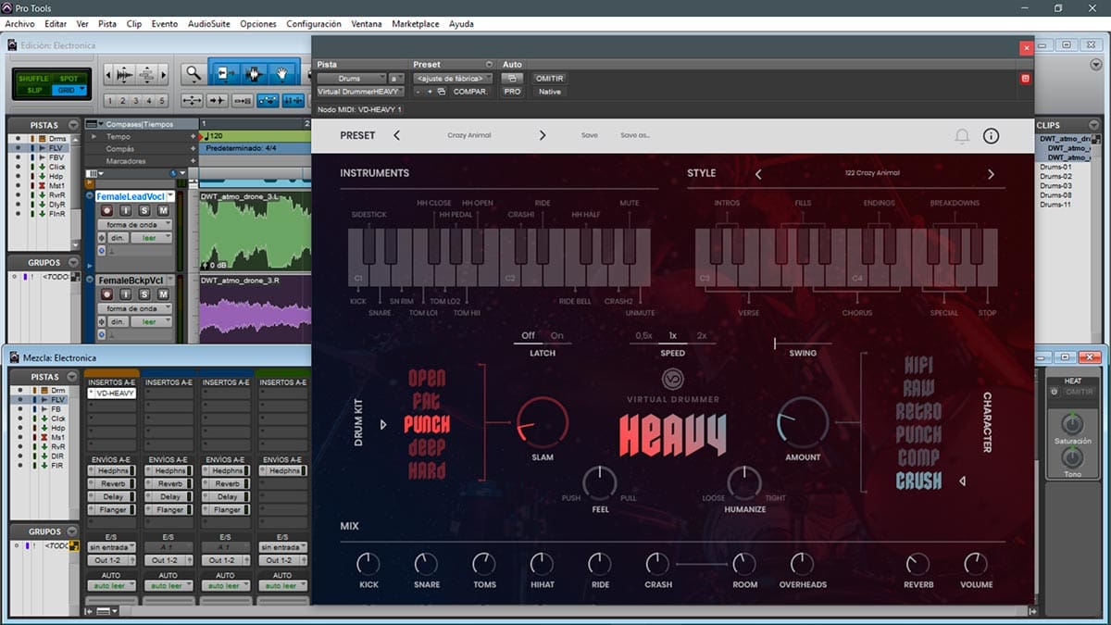Click the minus previous preset button
Image resolution: width=1111 pixels, height=625 pixels.
[x=418, y=92]
